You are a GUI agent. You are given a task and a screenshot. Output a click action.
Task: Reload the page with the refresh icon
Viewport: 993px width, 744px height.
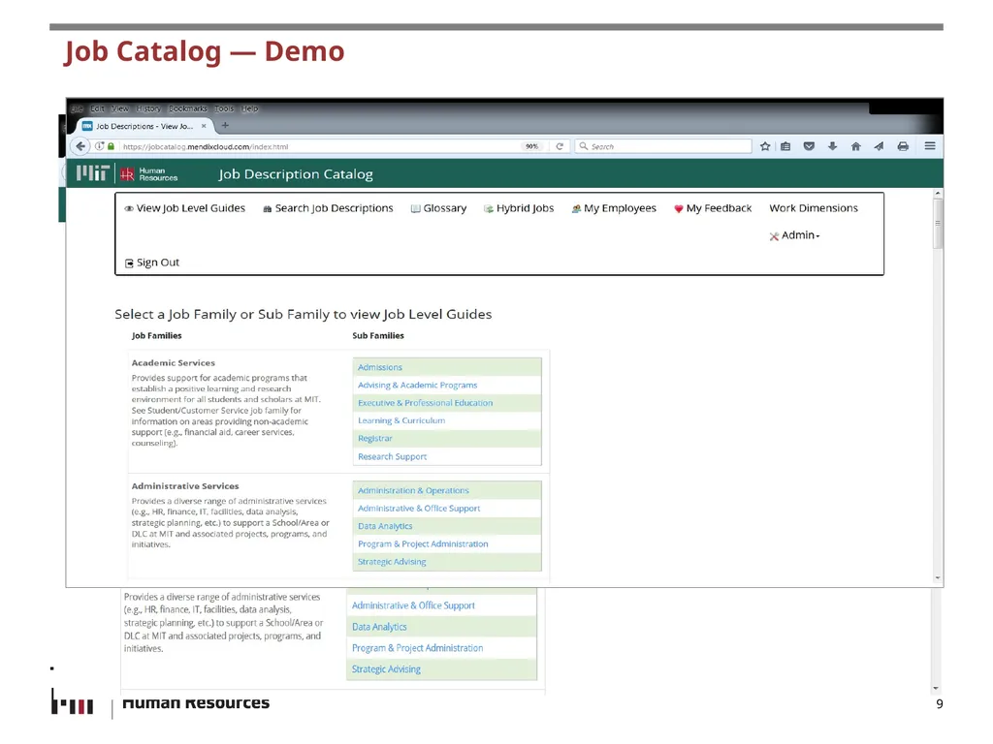pos(560,146)
